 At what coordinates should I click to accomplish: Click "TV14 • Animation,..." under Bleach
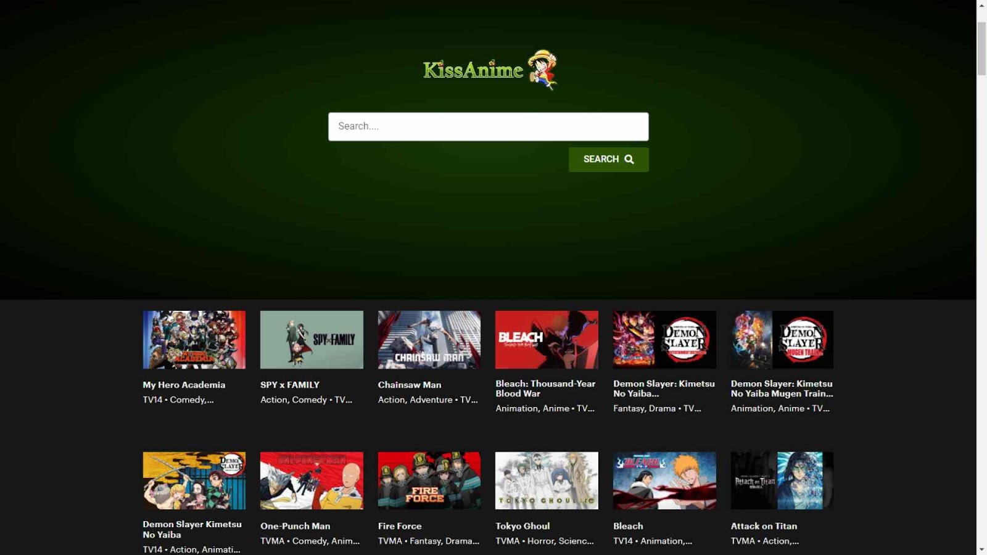(653, 541)
